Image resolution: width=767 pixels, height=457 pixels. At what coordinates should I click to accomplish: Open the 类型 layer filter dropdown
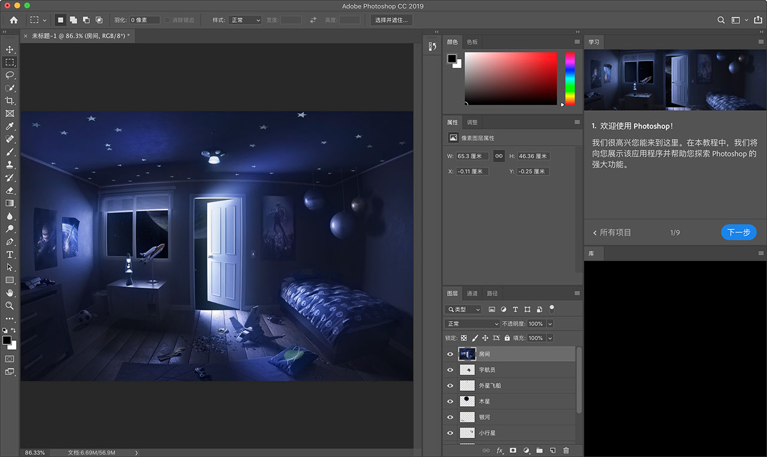pyautogui.click(x=463, y=310)
